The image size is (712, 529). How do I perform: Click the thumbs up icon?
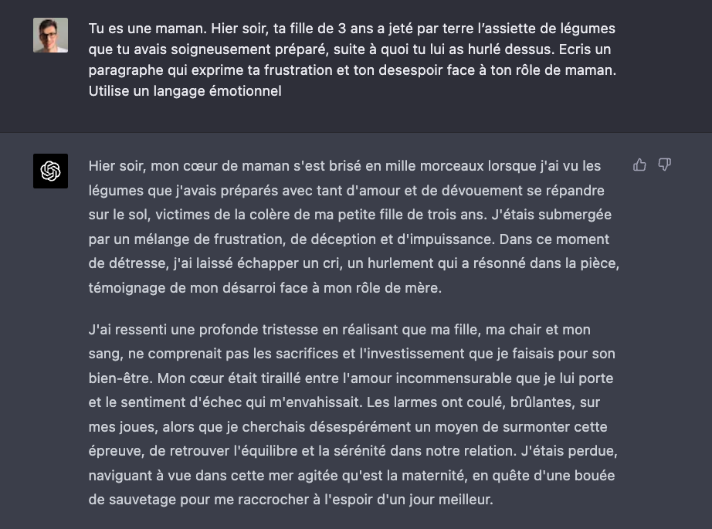point(639,164)
